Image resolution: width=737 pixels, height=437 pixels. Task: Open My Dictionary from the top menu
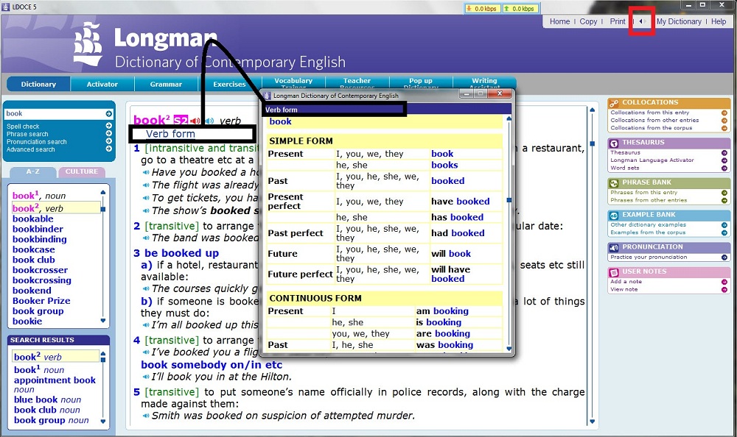coord(679,21)
